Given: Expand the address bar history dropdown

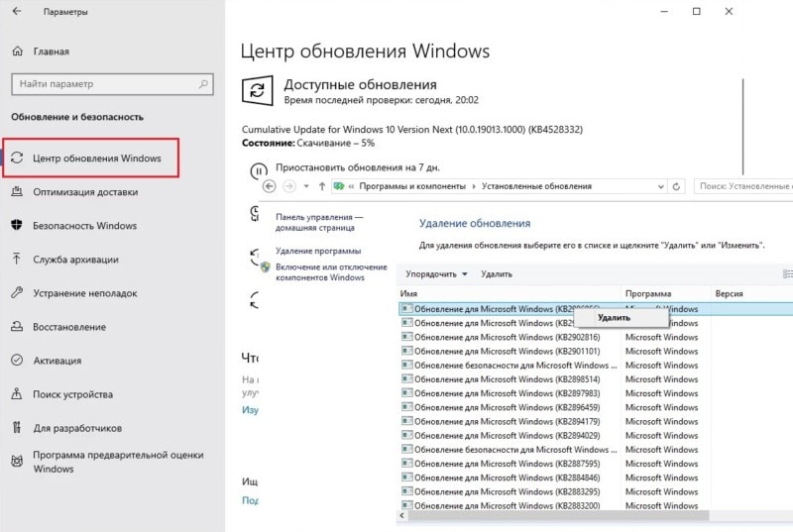Looking at the screenshot, I should 660,186.
